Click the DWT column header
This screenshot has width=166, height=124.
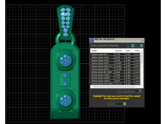[x=129, y=51]
